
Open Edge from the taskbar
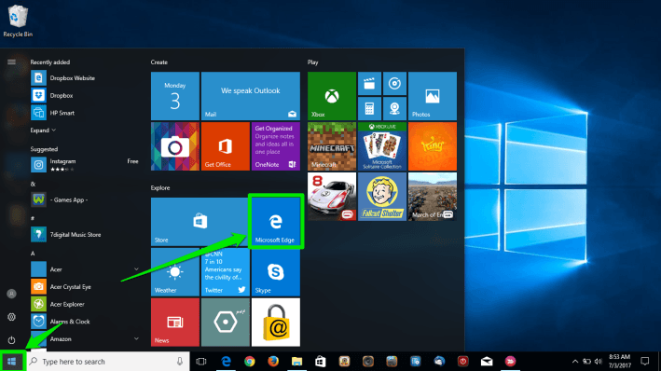pyautogui.click(x=226, y=362)
